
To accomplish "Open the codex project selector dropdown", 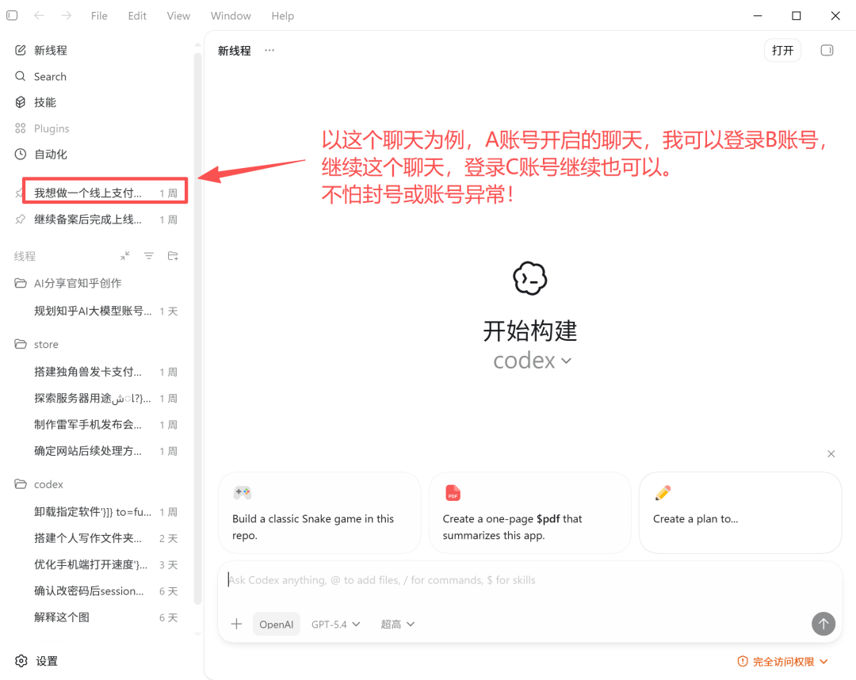I will [x=531, y=361].
